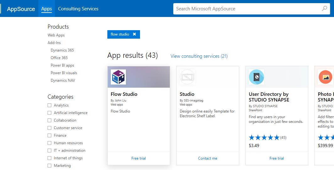This screenshot has width=334, height=170.
Task: Click the By John Liu publisher text
Action: pos(118,101)
